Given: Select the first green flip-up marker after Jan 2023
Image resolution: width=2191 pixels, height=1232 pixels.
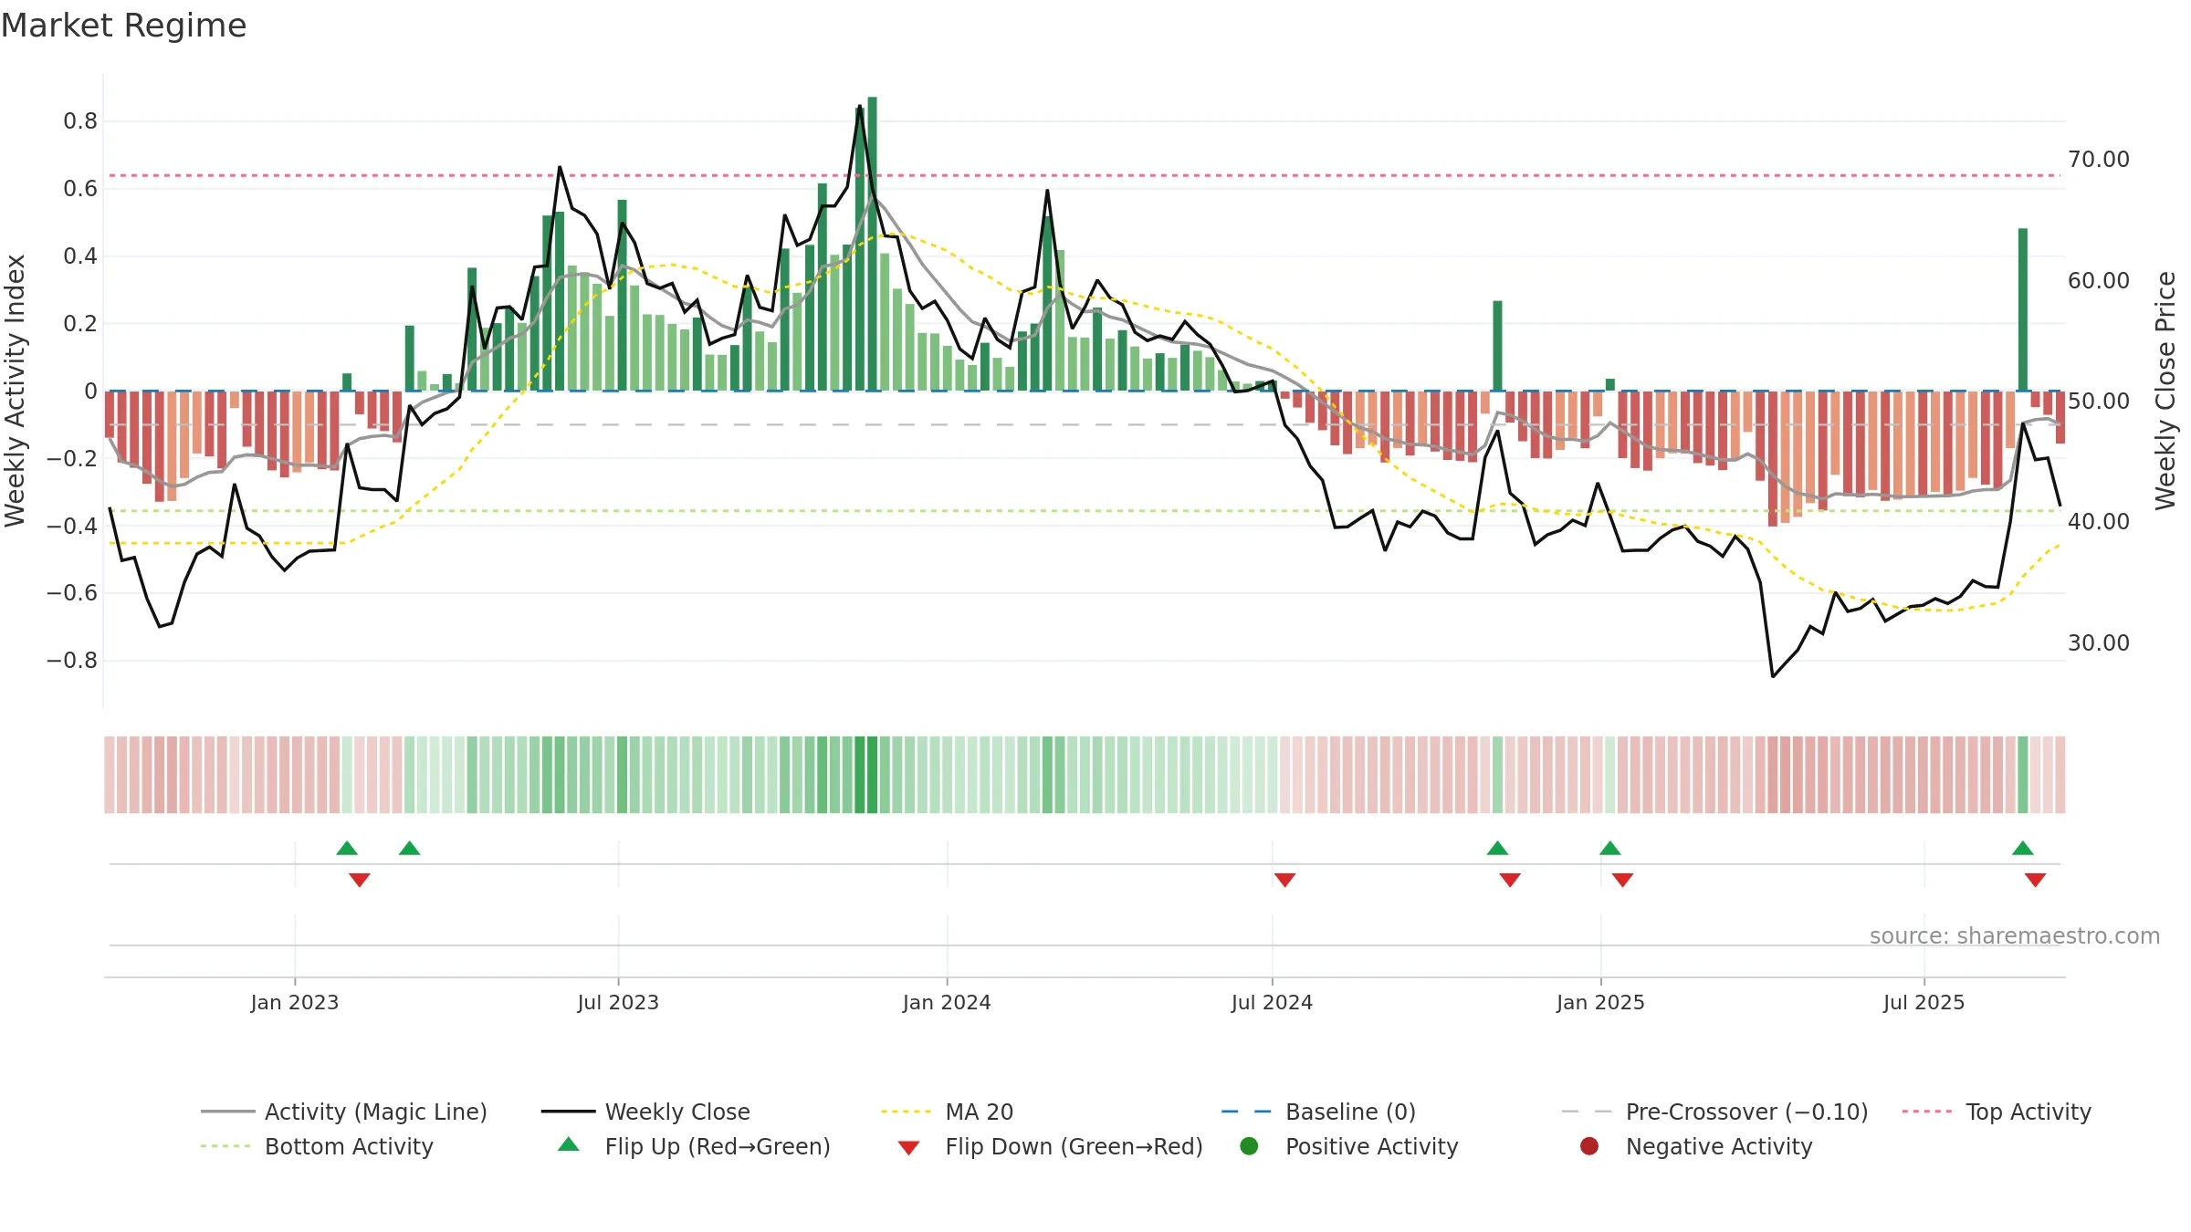Looking at the screenshot, I should pyautogui.click(x=347, y=849).
